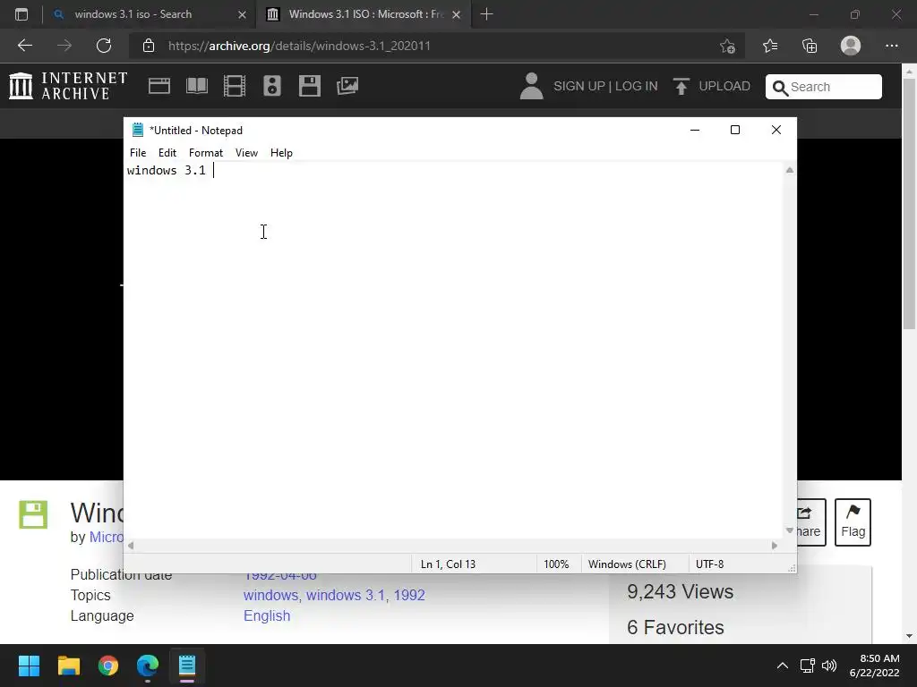
Task: Open File Explorer from taskbar
Action: click(68, 666)
